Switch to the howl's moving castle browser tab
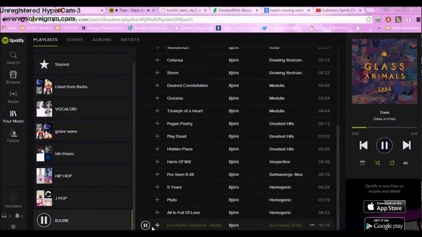This screenshot has height=237, width=422. point(287,11)
